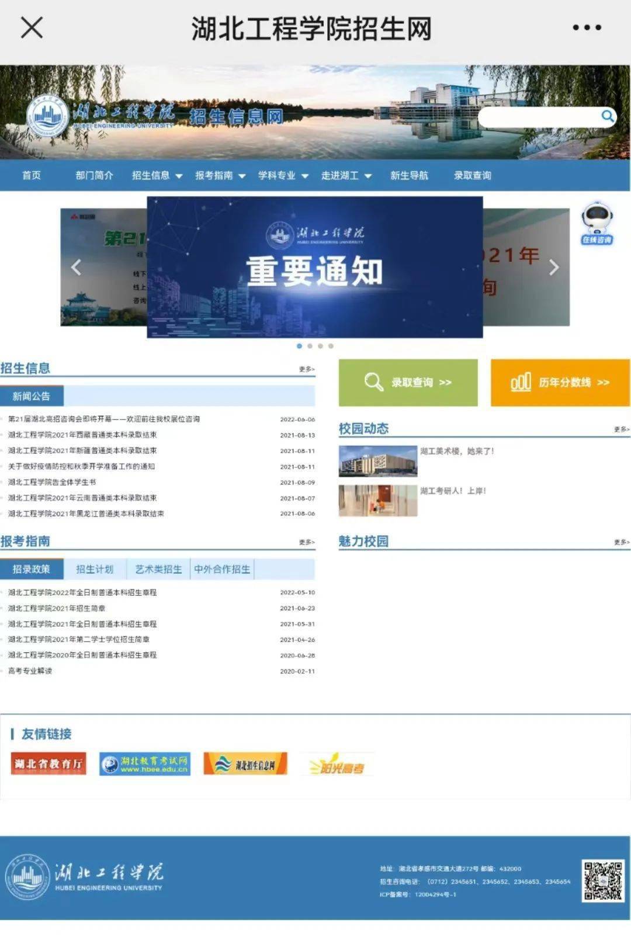Expand the 走进湖工 dropdown menu
The image size is (631, 940).
(x=346, y=175)
